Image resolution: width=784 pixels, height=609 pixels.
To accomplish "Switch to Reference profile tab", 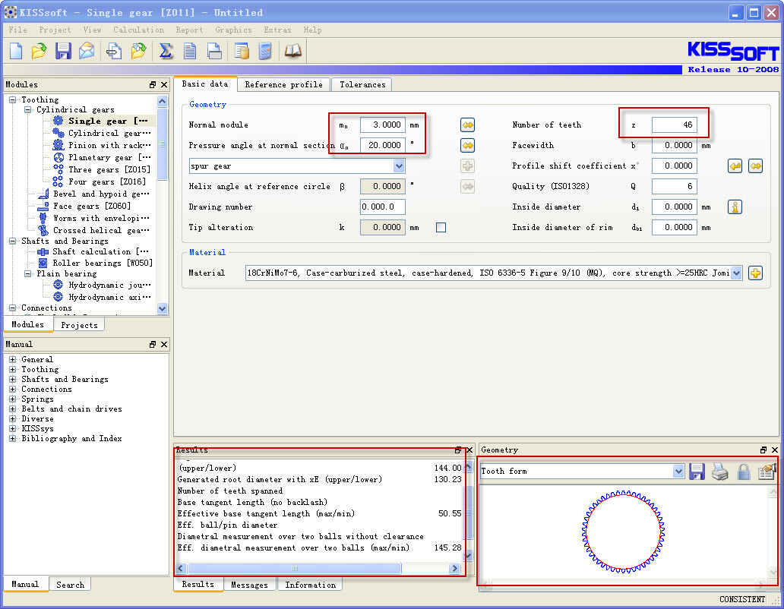I will coord(283,85).
